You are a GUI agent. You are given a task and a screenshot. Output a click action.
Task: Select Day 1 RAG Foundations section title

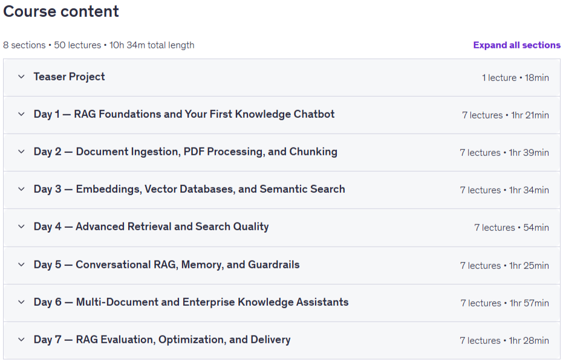pyautogui.click(x=184, y=114)
